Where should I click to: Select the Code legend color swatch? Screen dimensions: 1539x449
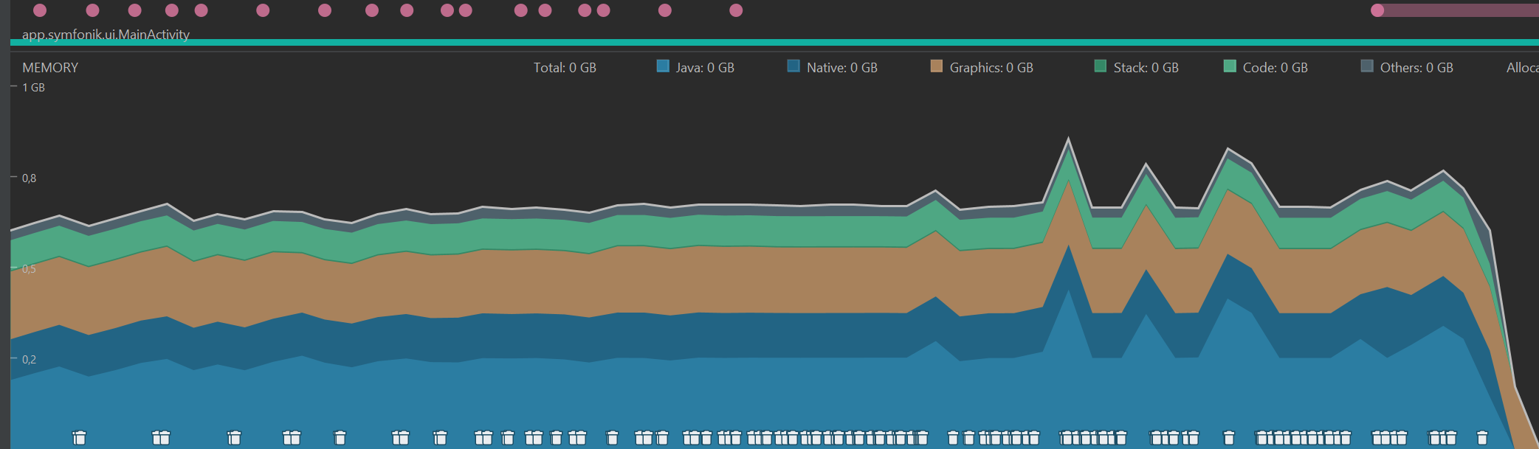(x=1230, y=66)
